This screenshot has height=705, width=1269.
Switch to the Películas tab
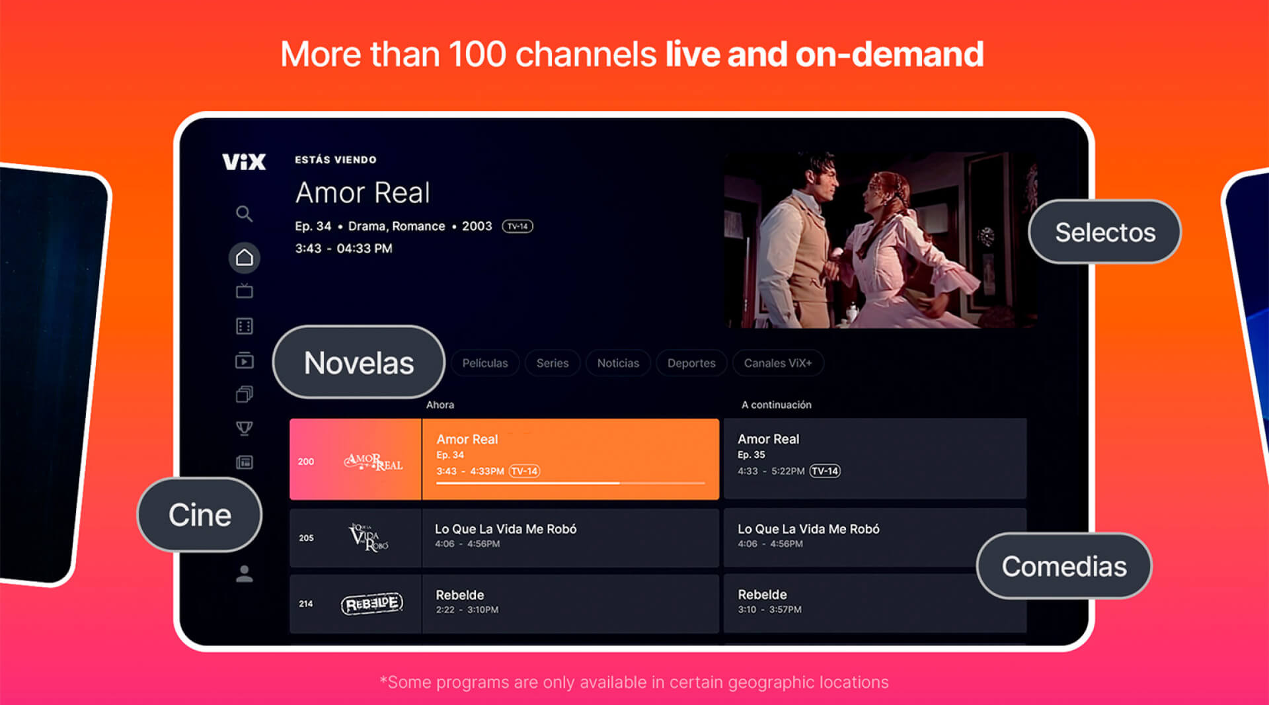484,363
